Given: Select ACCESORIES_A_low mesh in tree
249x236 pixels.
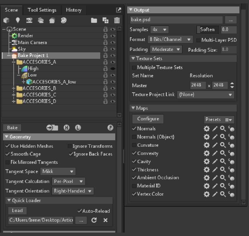Looking at the screenshot, I should [x=54, y=82].
